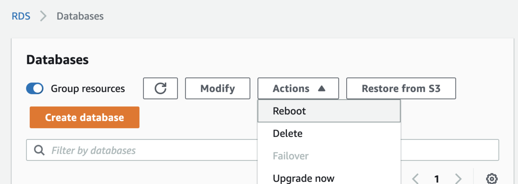Select page number 1 in pagination
518x184 pixels.
tap(437, 178)
